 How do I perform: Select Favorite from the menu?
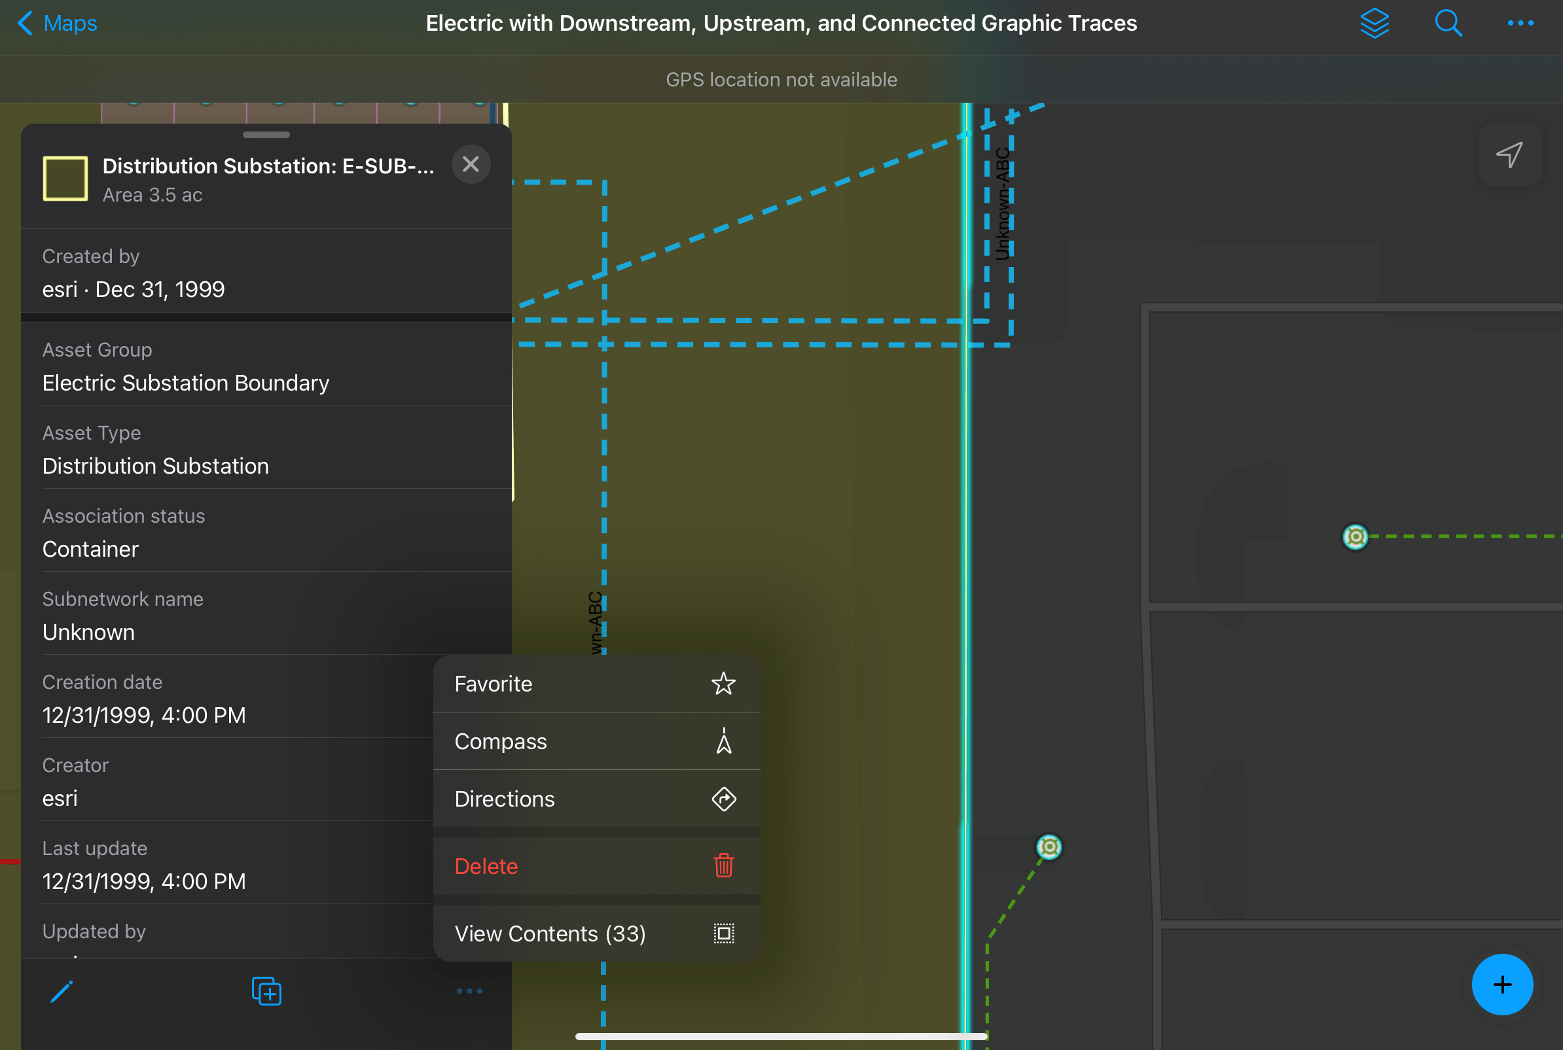tap(493, 684)
